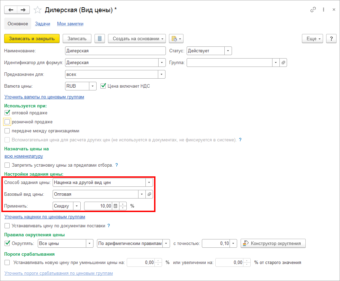Screen dimensions: 340x281
Task: Enable the розничной продаже checkbox
Action: (7, 122)
